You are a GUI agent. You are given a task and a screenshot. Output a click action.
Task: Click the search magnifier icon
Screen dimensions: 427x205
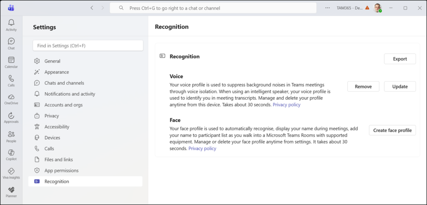[x=121, y=8]
